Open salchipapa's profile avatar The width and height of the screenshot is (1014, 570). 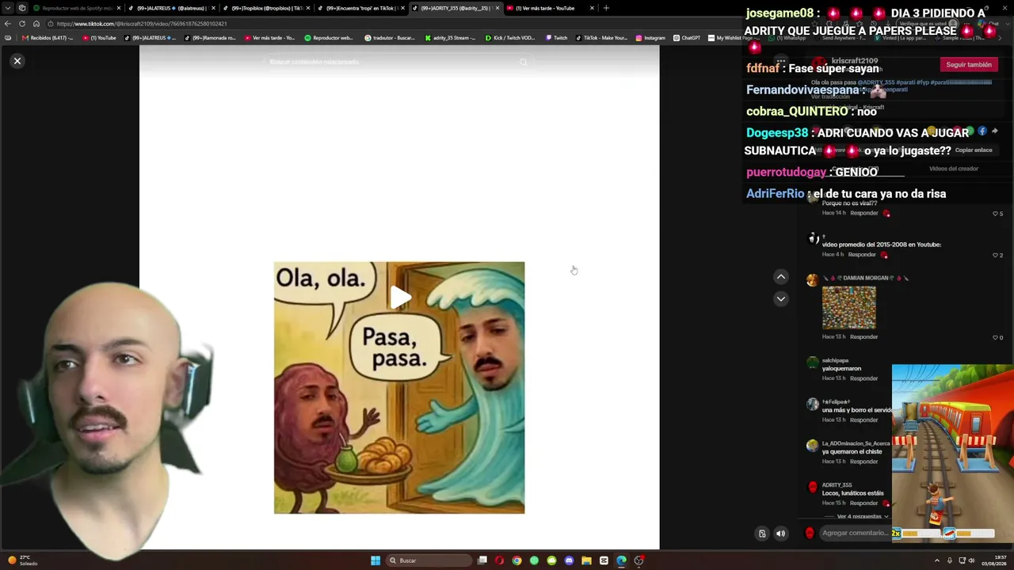point(812,363)
